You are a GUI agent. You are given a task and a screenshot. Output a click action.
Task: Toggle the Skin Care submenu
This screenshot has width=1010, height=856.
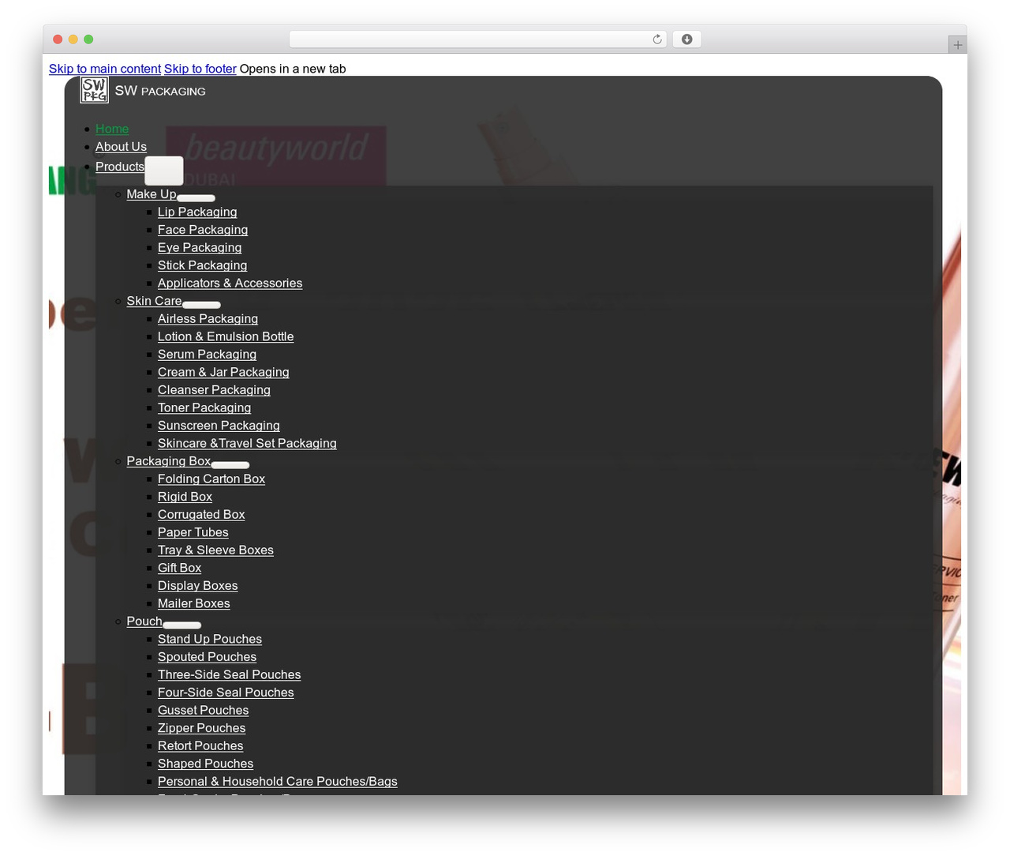coord(201,305)
